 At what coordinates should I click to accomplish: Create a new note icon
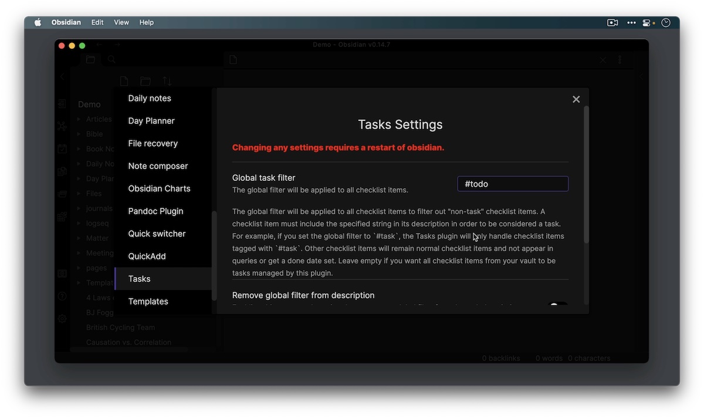124,82
